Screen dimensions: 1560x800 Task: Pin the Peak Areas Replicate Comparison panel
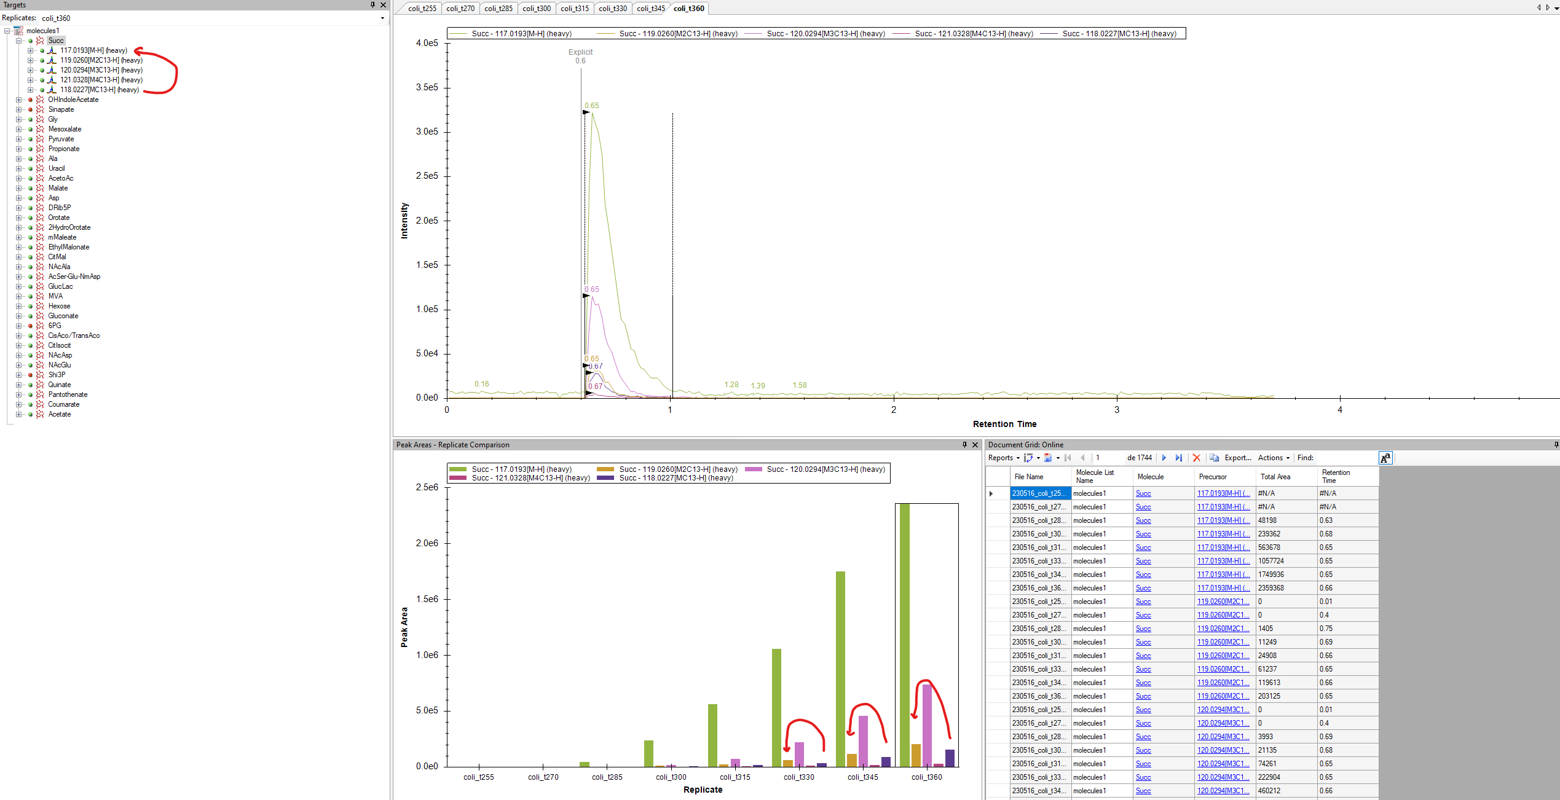(964, 445)
